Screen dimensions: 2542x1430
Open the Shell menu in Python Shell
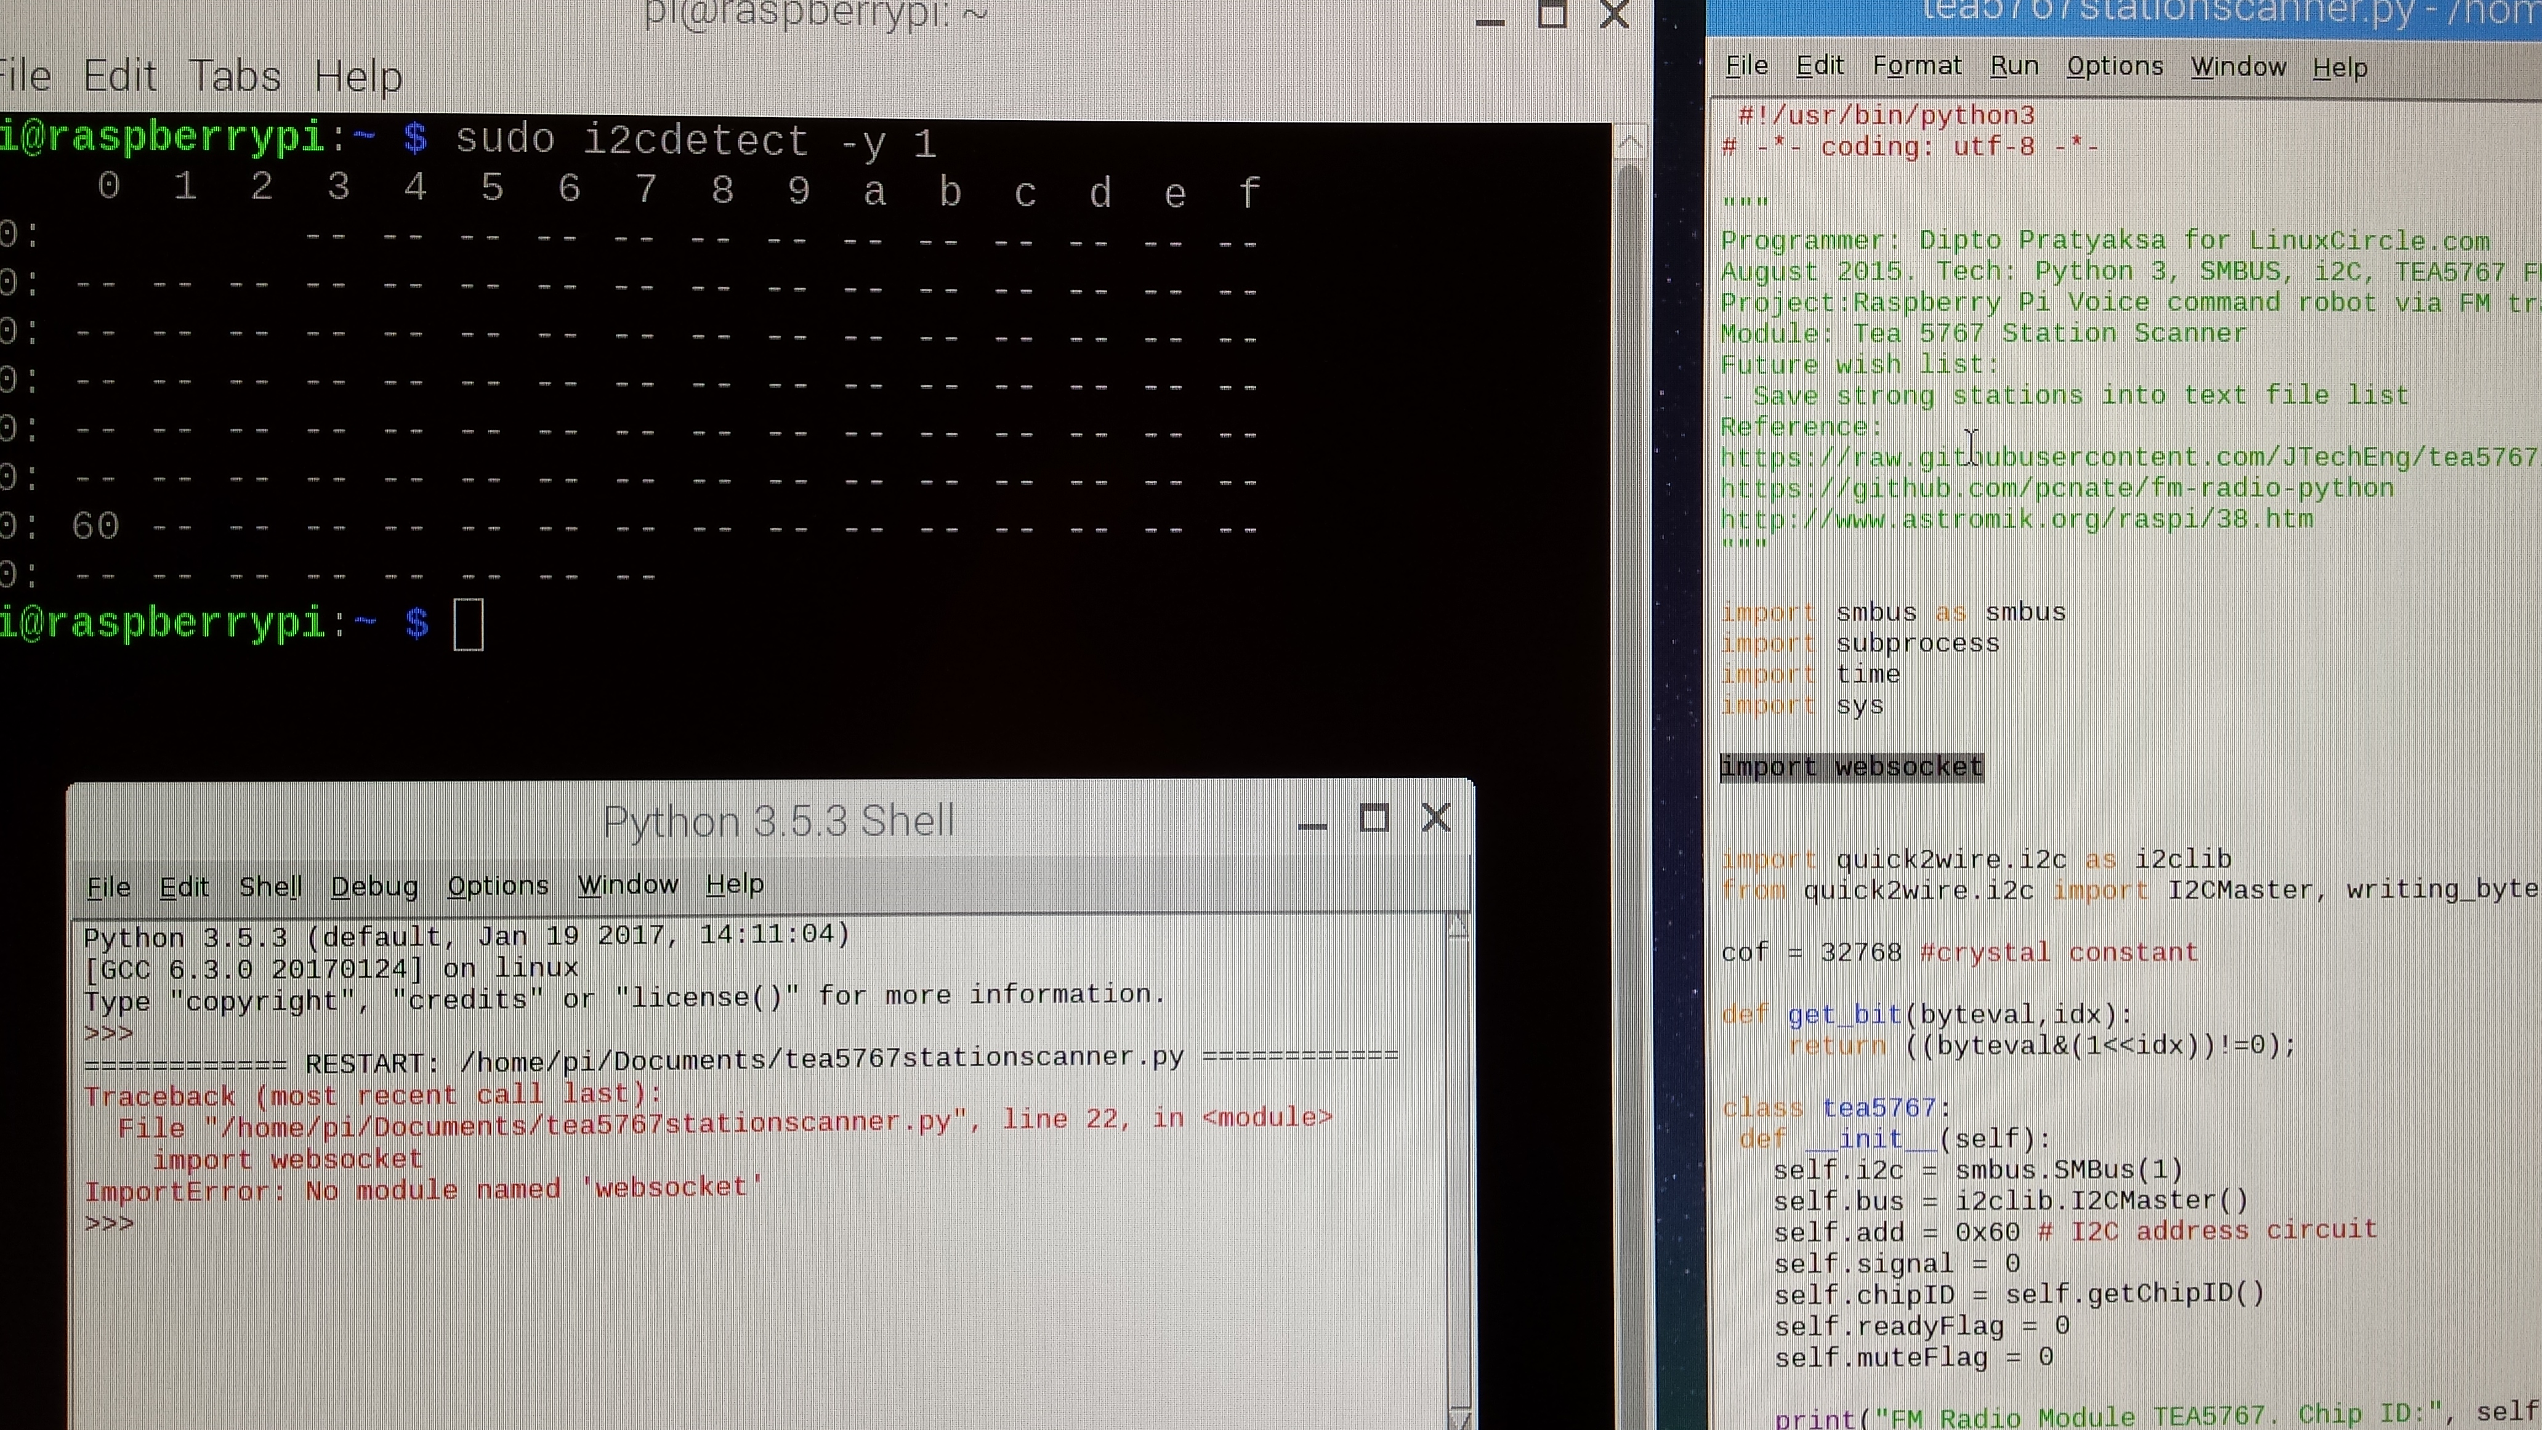pyautogui.click(x=270, y=886)
